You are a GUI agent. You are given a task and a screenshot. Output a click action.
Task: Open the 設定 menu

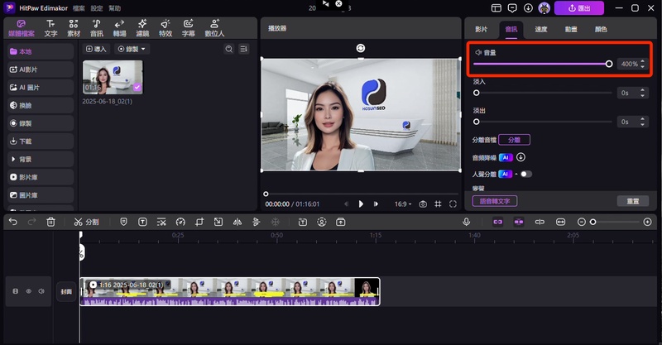[x=97, y=8]
